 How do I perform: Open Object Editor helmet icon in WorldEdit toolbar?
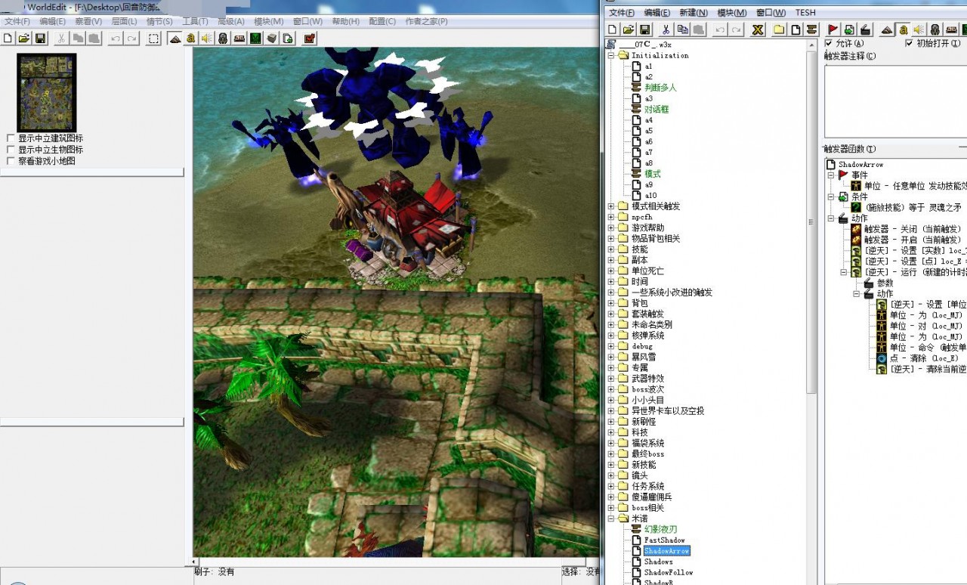(223, 38)
